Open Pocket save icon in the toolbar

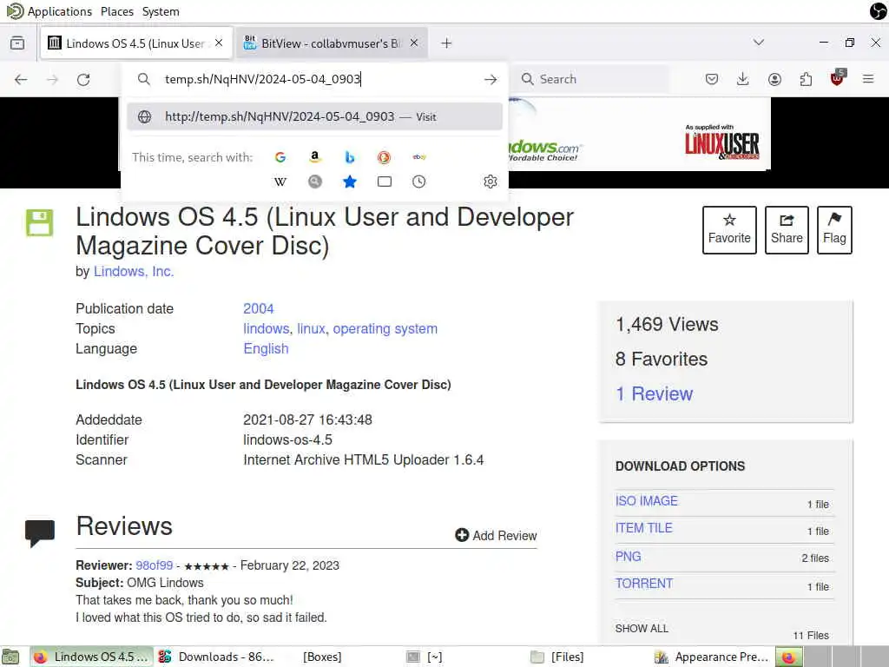point(712,79)
